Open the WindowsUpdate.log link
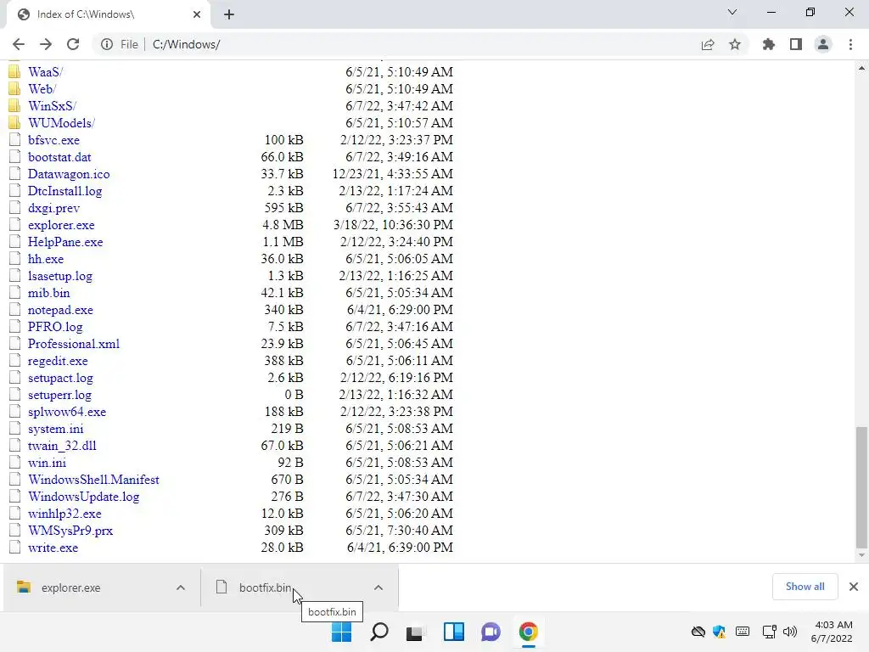Screen dimensions: 869x652 (84, 497)
